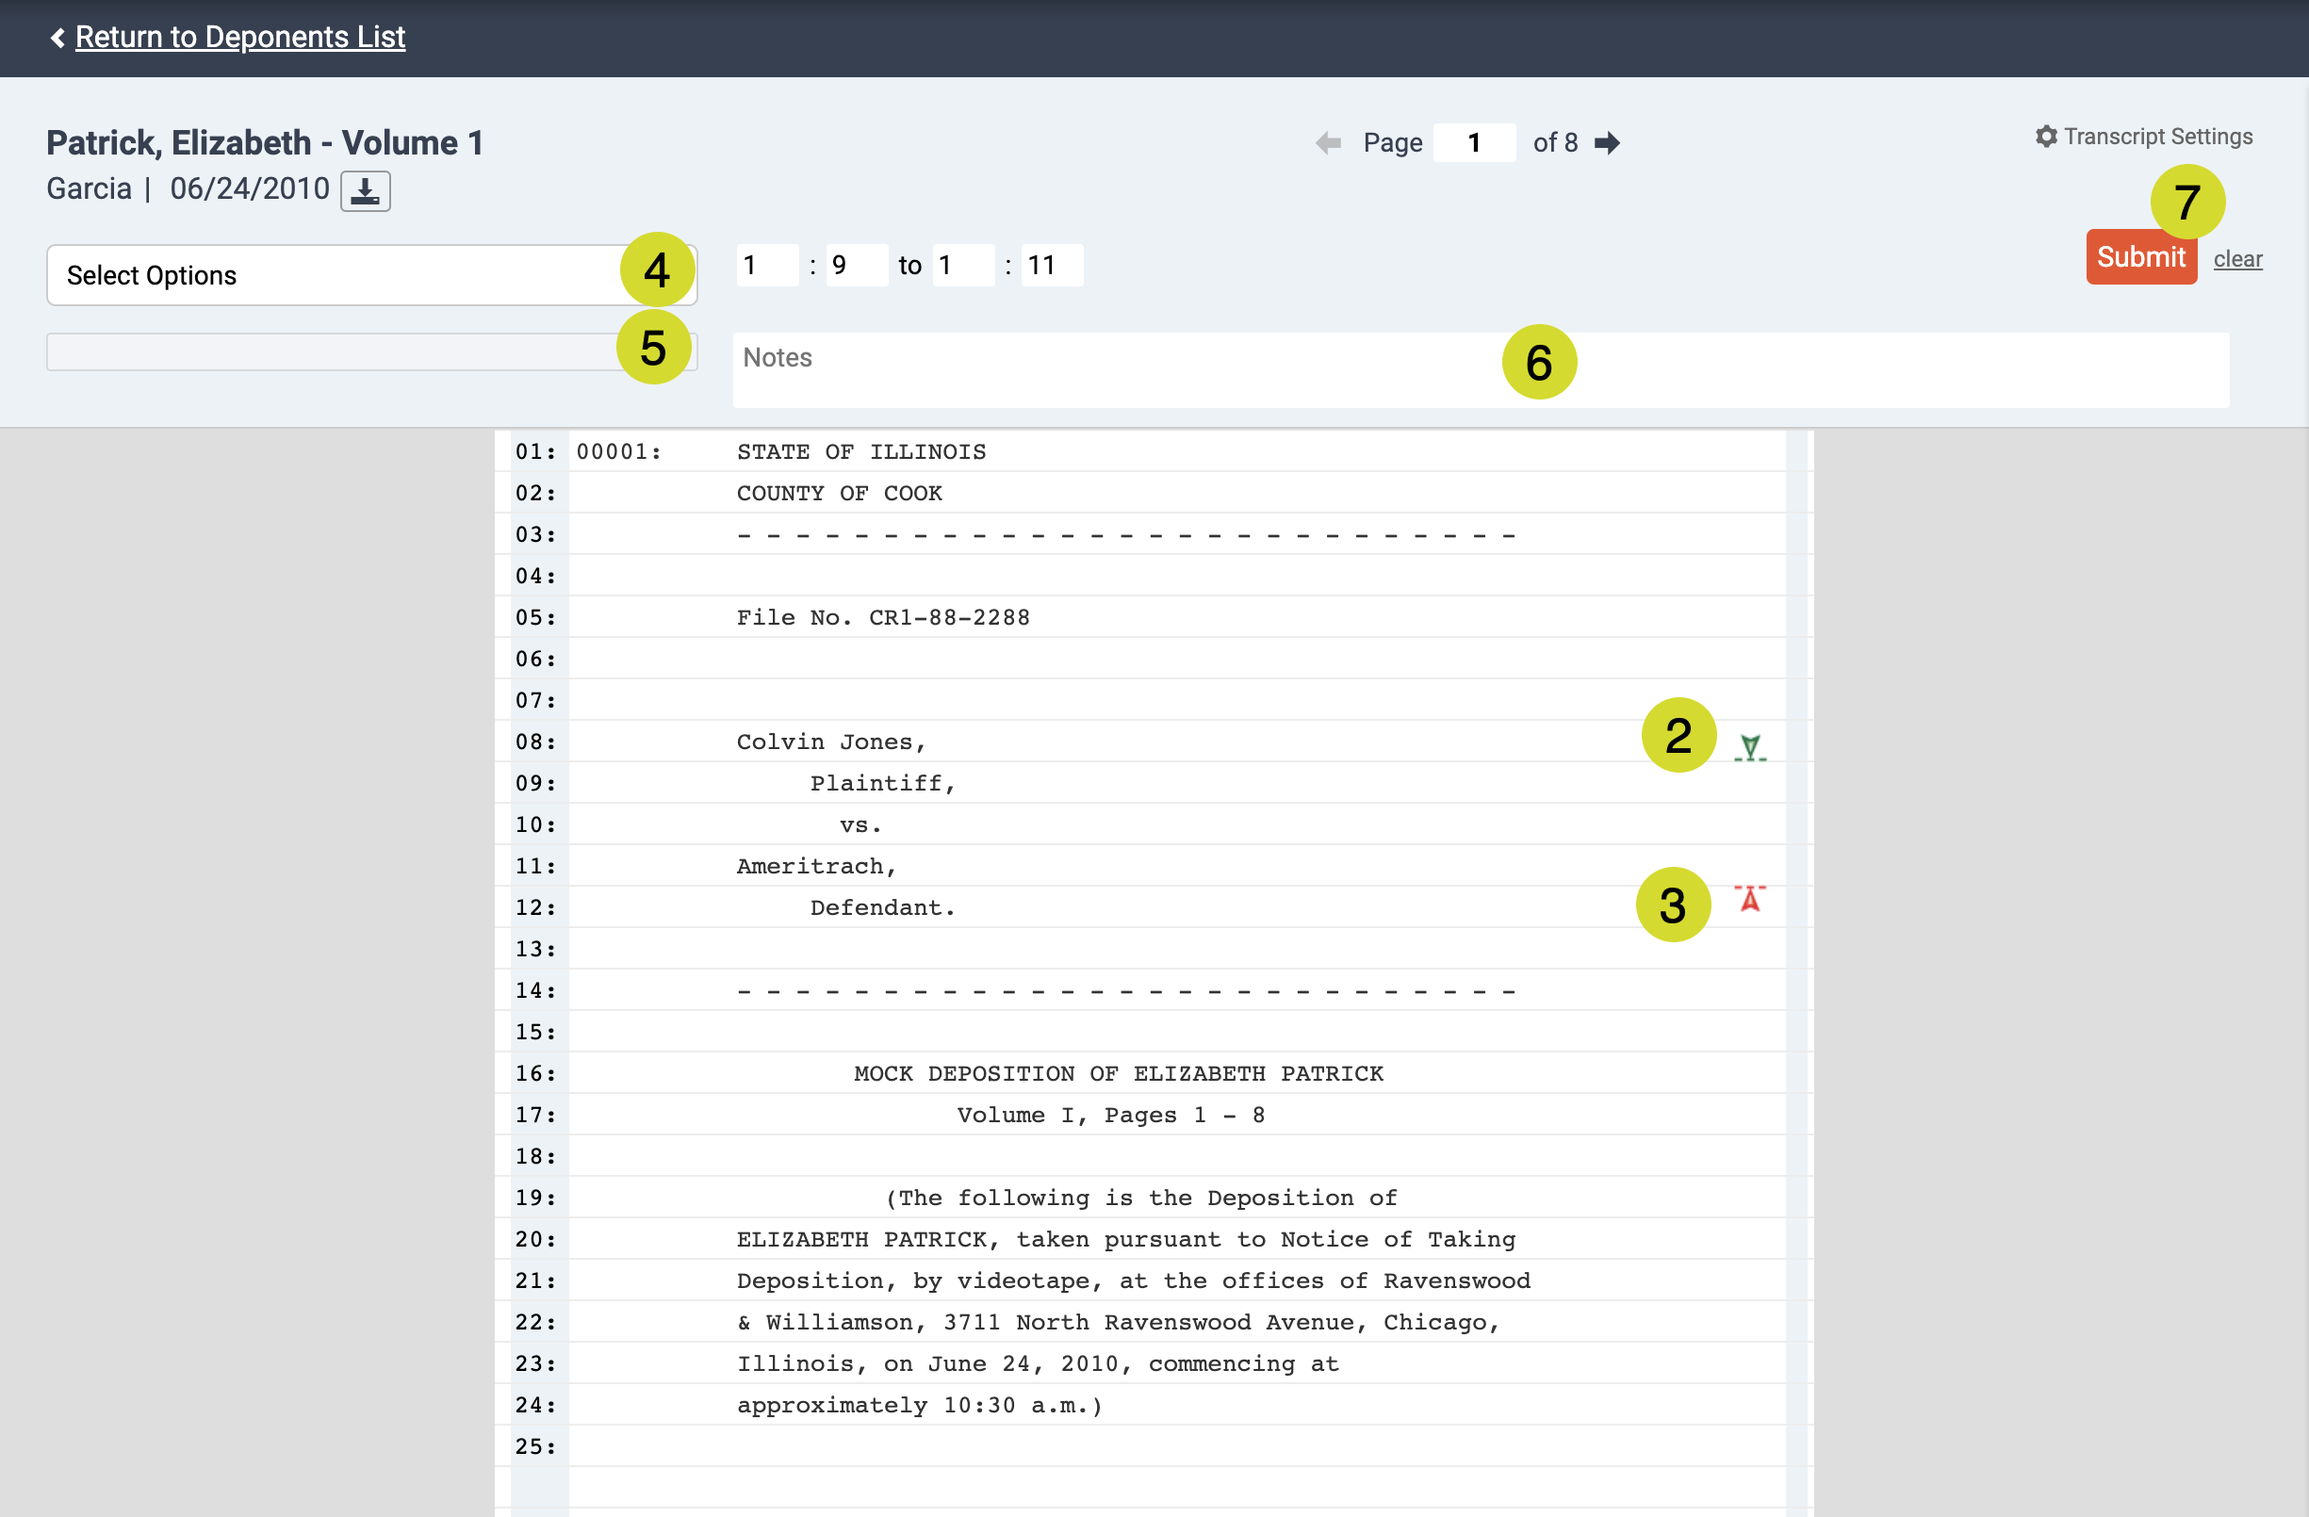Click the 'Garcia' case name

90,188
